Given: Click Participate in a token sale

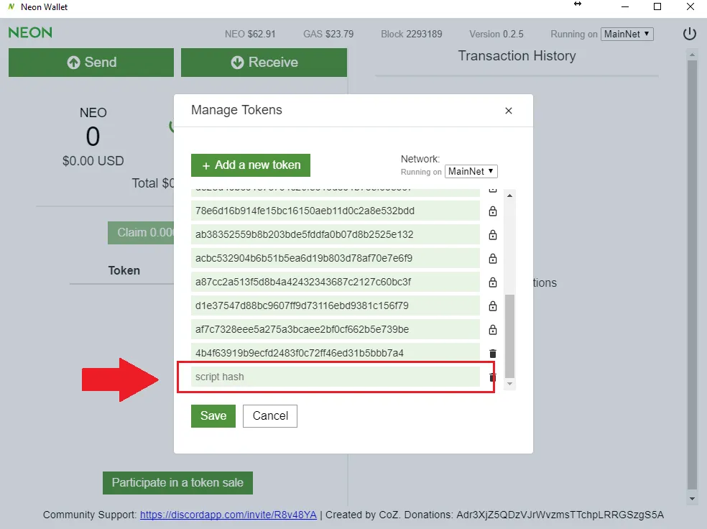Looking at the screenshot, I should pos(177,483).
